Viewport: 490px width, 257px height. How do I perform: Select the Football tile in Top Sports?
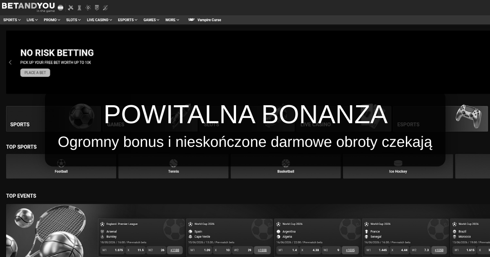(x=61, y=166)
